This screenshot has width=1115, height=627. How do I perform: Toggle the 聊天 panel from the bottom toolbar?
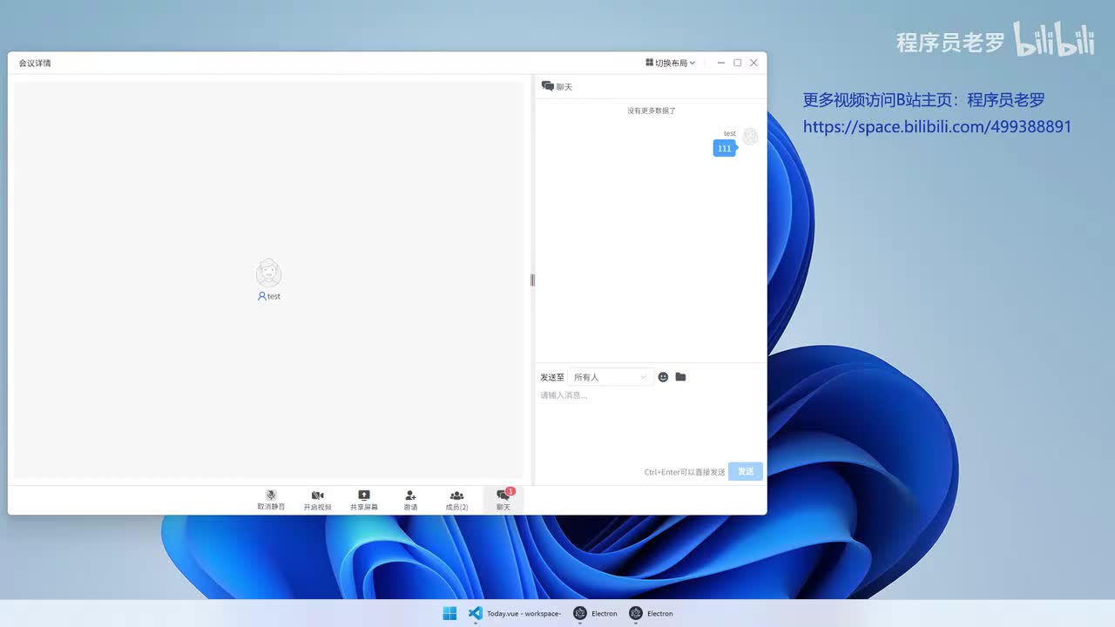[503, 500]
